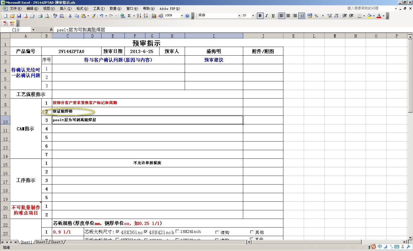Open the zoom 100% dropdown
The height and width of the screenshot is (251, 413).
coord(182,16)
